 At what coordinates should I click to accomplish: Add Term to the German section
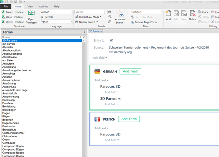(x=130, y=71)
